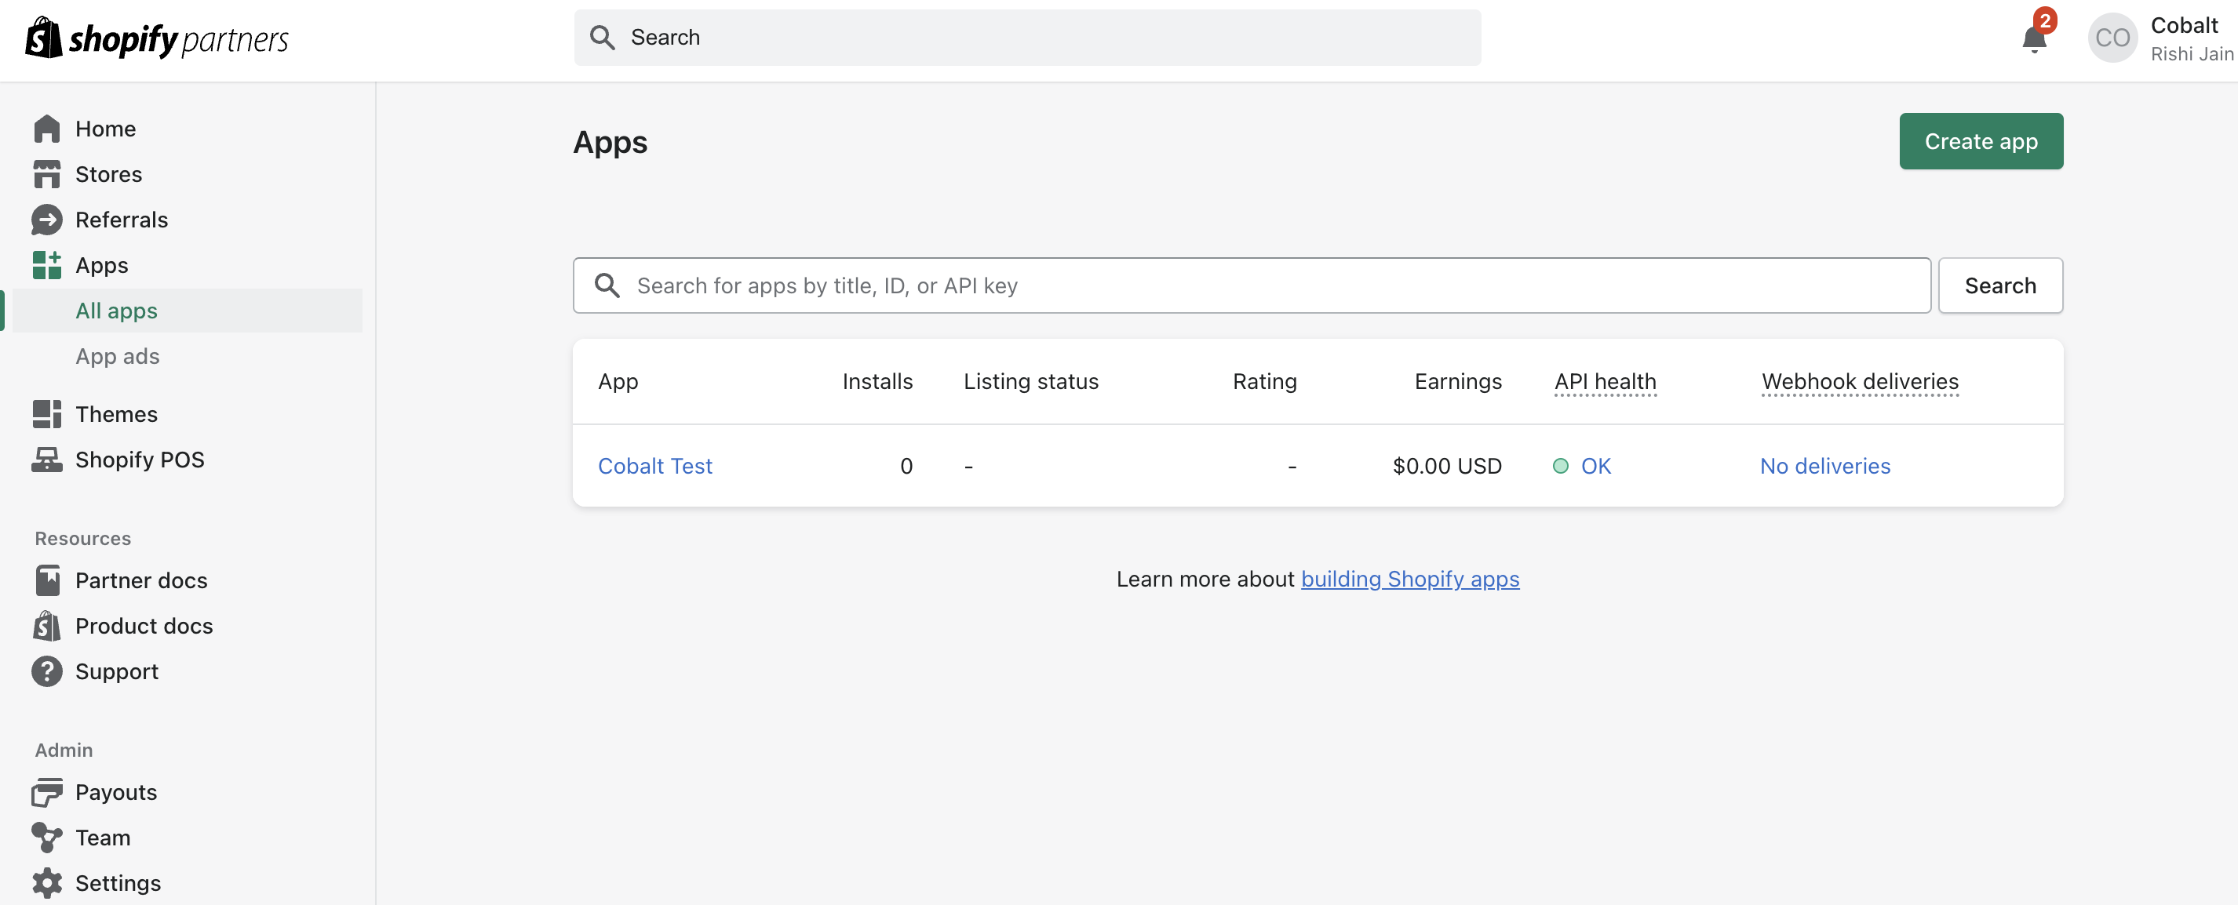Open the notifications bell icon
The width and height of the screenshot is (2238, 905).
pyautogui.click(x=2033, y=38)
